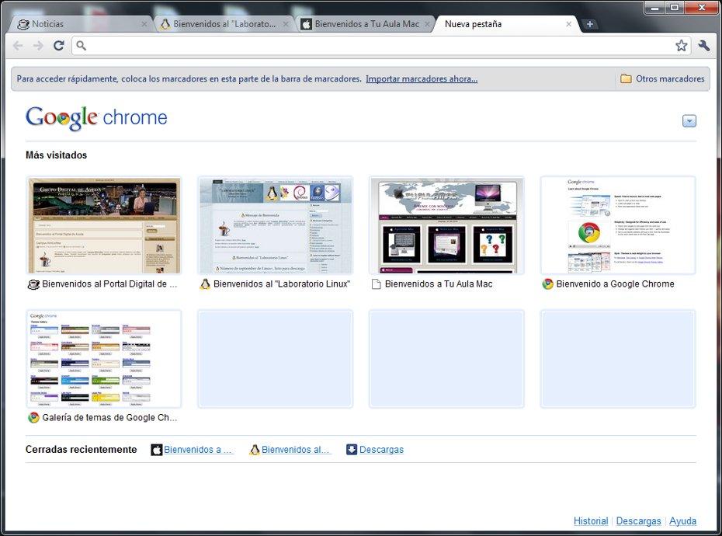Image resolution: width=722 pixels, height=536 pixels.
Task: Open the Portal Digital de Ayuda thumbnail
Action: (104, 225)
